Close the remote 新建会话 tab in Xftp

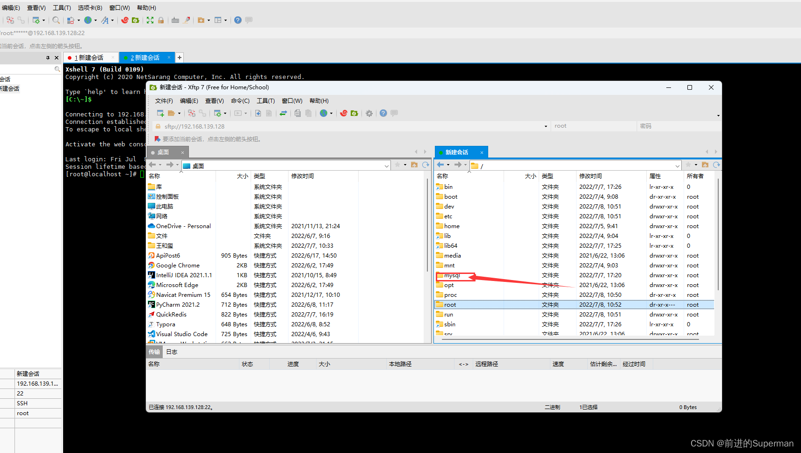(x=482, y=152)
